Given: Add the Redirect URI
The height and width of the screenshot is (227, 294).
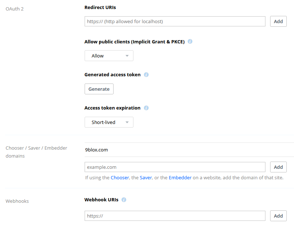Looking at the screenshot, I should pos(278,21).
